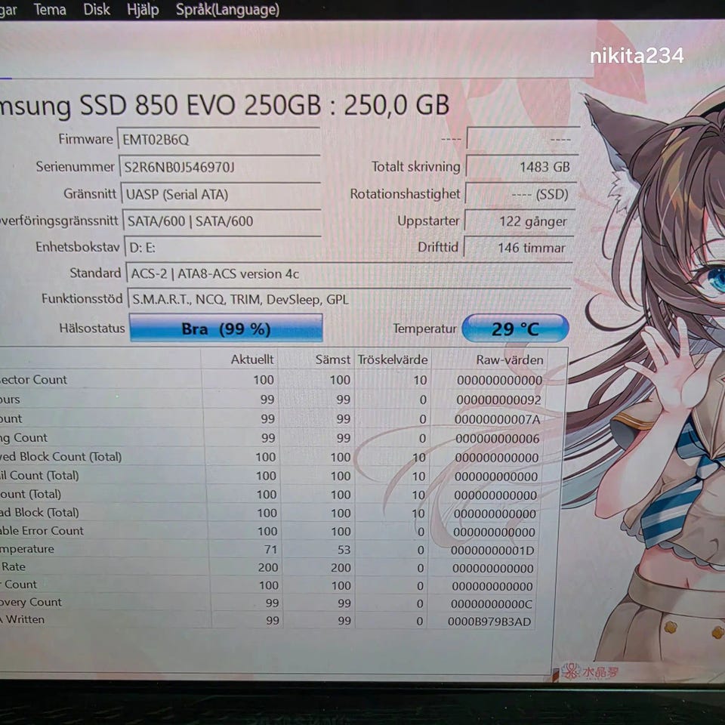
Task: Click the Firmware field EMT02B6Q
Action: coord(219,139)
